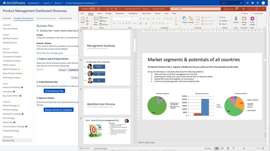Open the Layout dropdown in Slides group

(x=104, y=18)
